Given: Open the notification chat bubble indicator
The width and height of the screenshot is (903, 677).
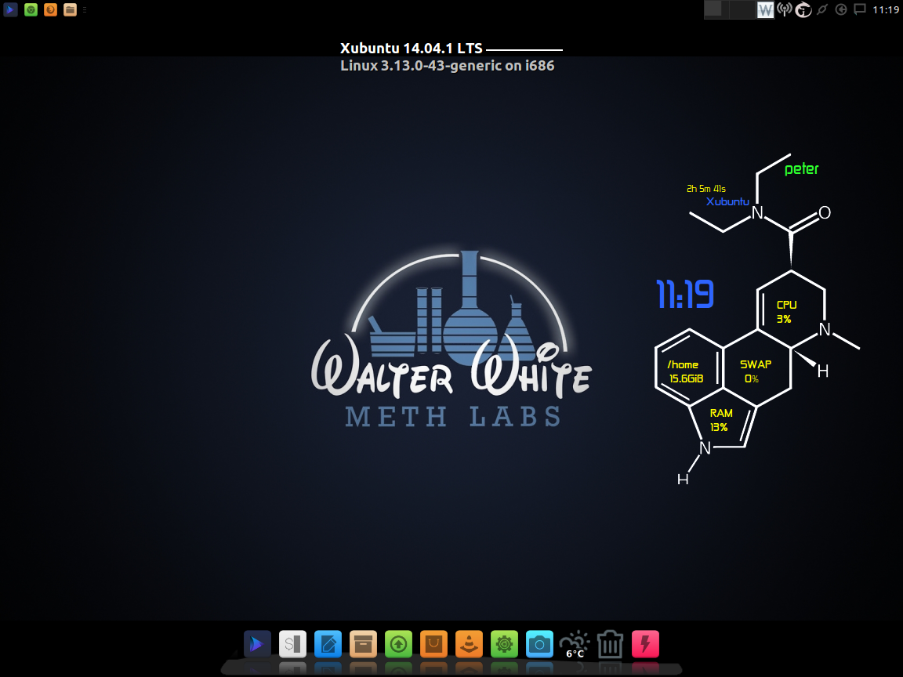Looking at the screenshot, I should pyautogui.click(x=860, y=9).
